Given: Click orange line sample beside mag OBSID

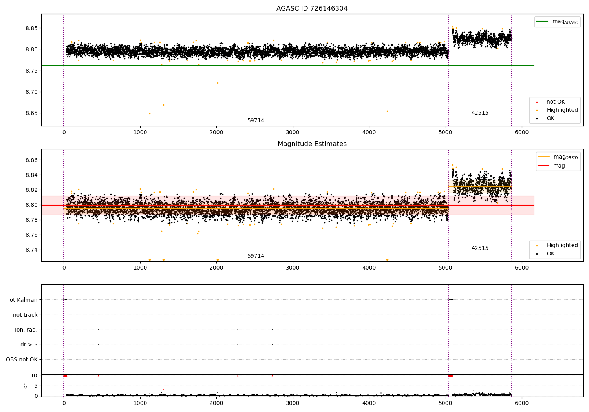Looking at the screenshot, I should point(543,157).
